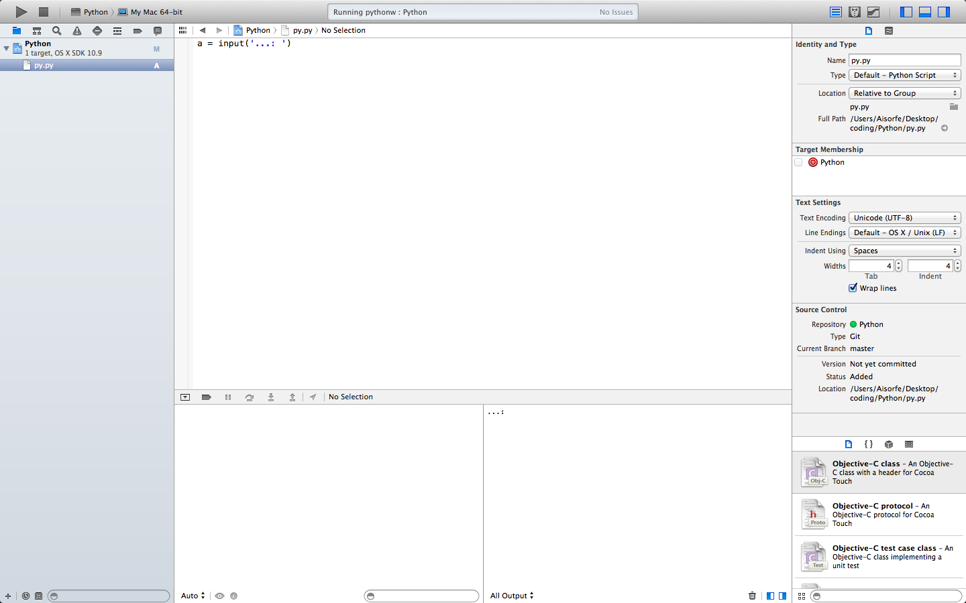Open the Auto variables scope dropdown
The width and height of the screenshot is (966, 603).
[193, 596]
